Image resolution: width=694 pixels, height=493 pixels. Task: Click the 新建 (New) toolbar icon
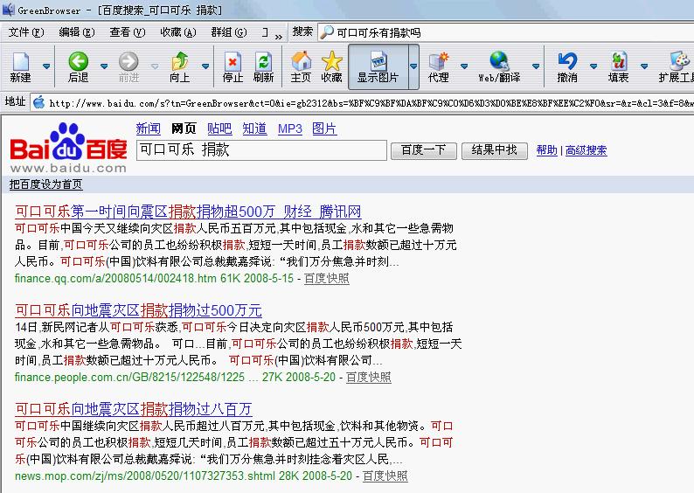[x=20, y=66]
